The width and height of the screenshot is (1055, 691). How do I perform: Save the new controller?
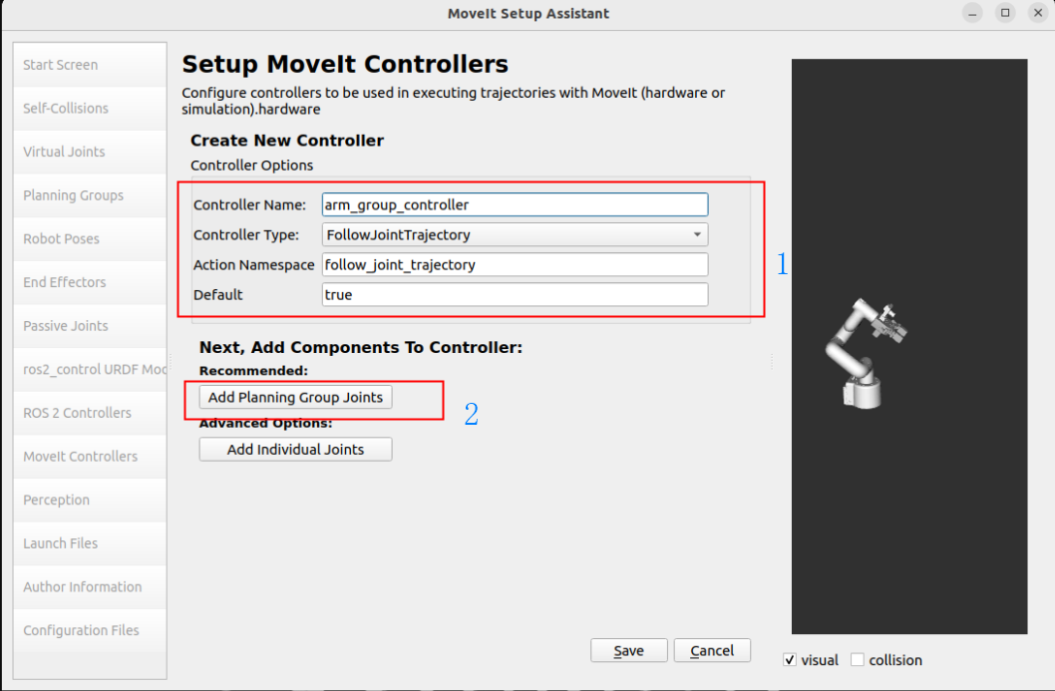coord(628,651)
